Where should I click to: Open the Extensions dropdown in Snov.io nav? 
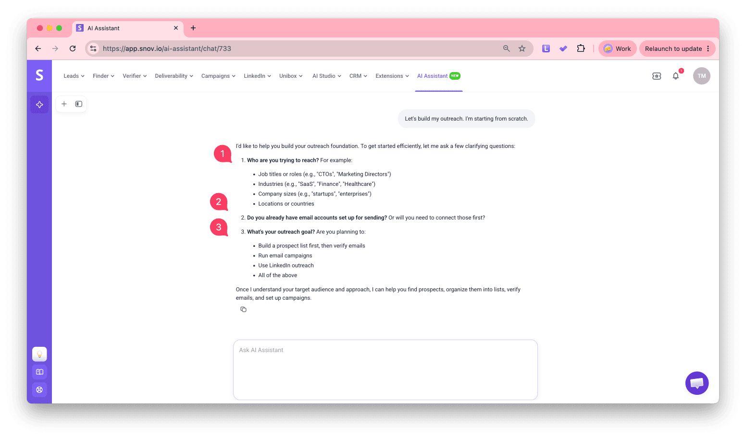(392, 76)
